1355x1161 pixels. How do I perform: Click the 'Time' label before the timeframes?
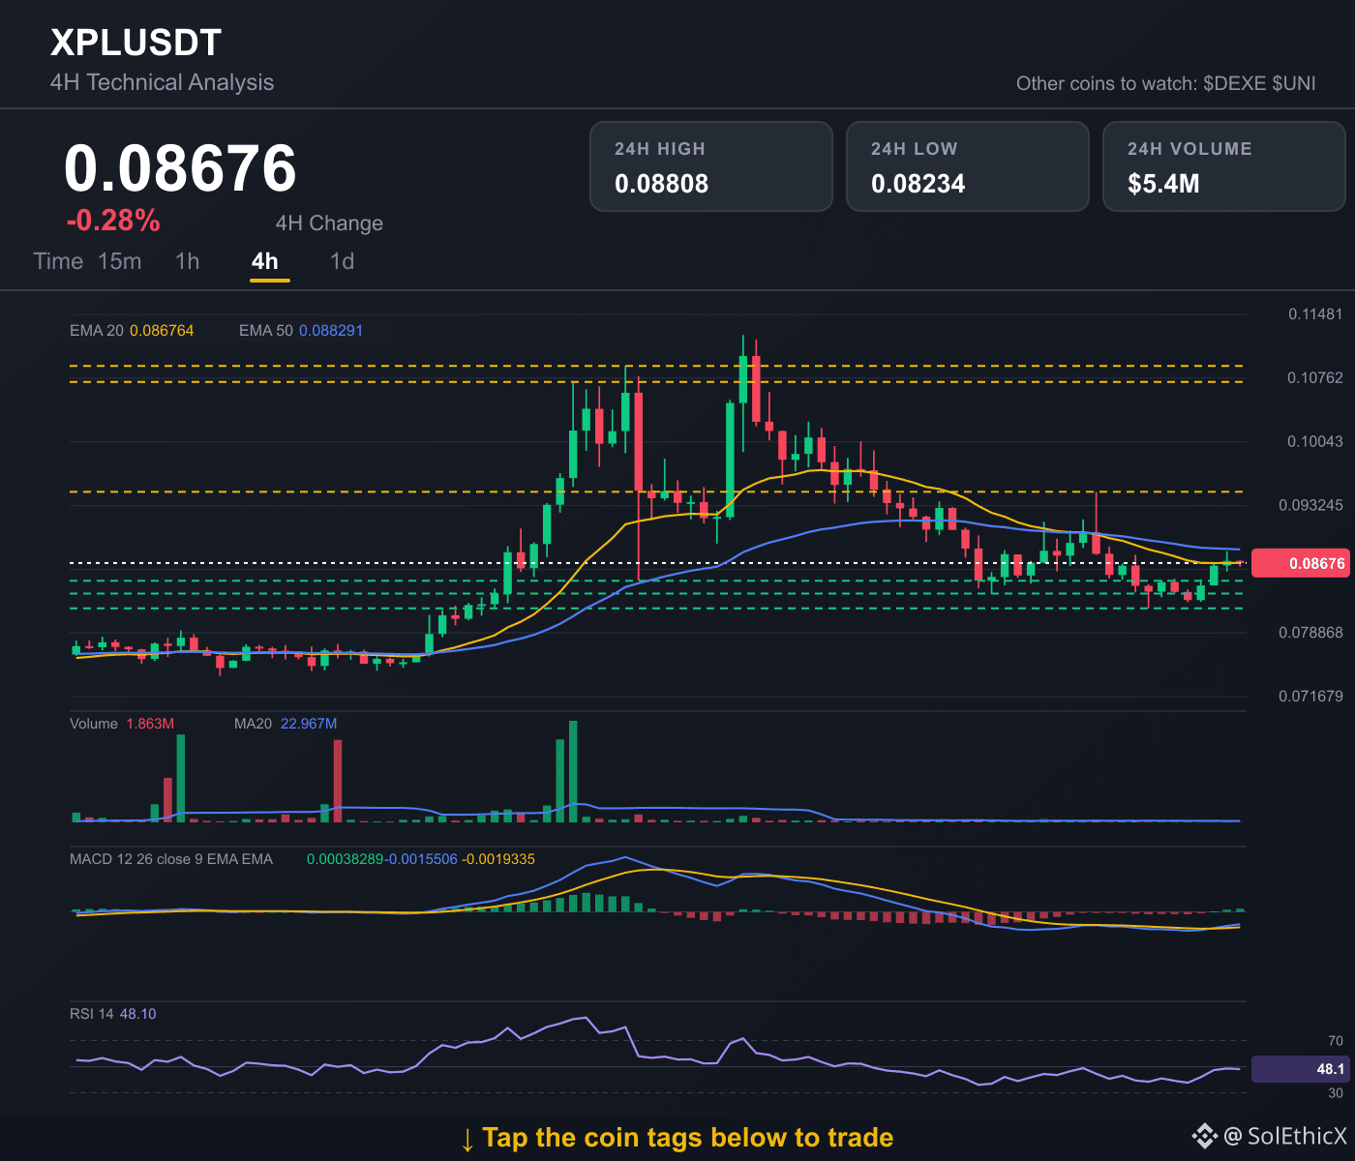(58, 261)
